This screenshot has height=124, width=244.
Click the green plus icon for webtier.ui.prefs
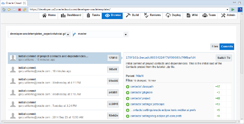(128, 110)
